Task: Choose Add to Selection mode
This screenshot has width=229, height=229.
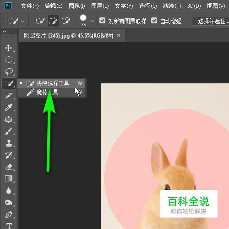Action: pos(53,21)
